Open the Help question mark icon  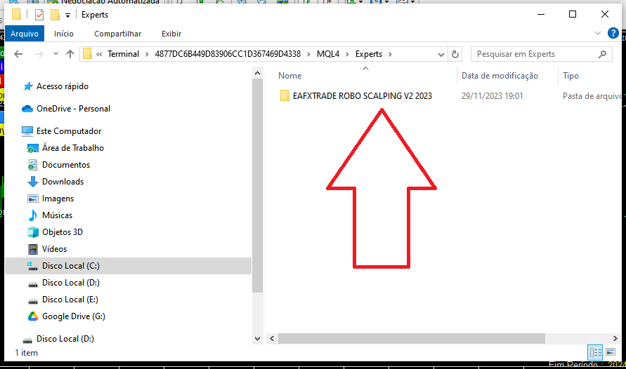(x=612, y=33)
